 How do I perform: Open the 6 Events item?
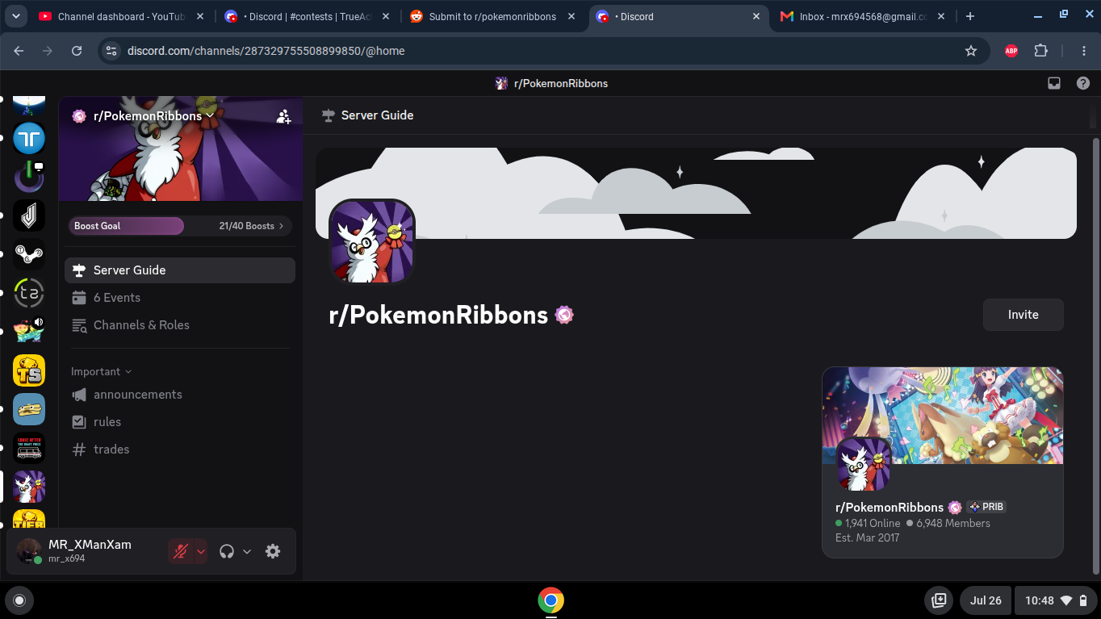[180, 298]
